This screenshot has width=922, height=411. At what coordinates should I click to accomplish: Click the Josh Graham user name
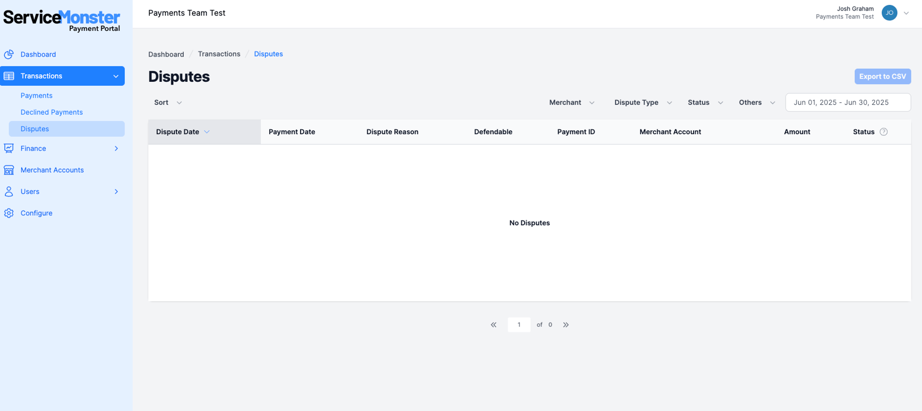tap(855, 9)
